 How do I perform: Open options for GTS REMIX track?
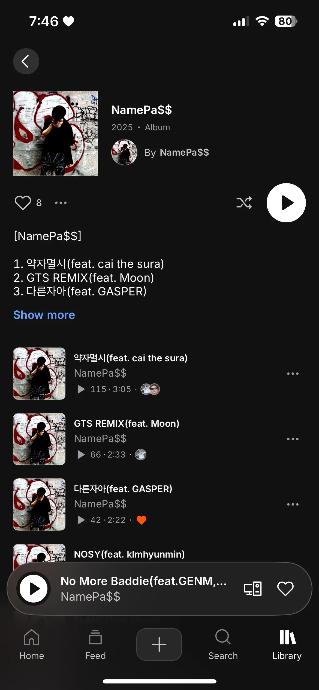pos(293,439)
